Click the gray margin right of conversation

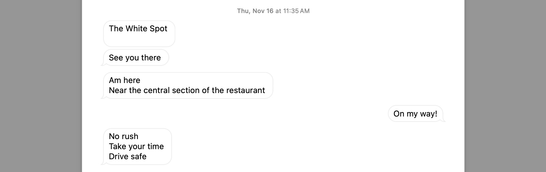(505, 86)
